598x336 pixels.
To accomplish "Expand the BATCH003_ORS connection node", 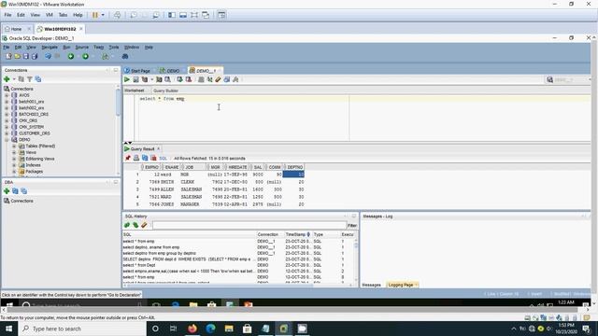I will (x=7, y=114).
